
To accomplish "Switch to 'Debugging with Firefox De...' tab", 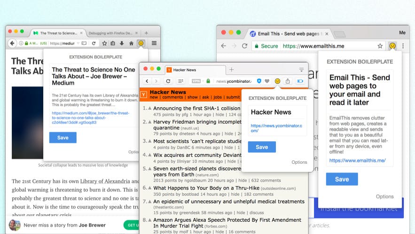I will click(x=110, y=33).
